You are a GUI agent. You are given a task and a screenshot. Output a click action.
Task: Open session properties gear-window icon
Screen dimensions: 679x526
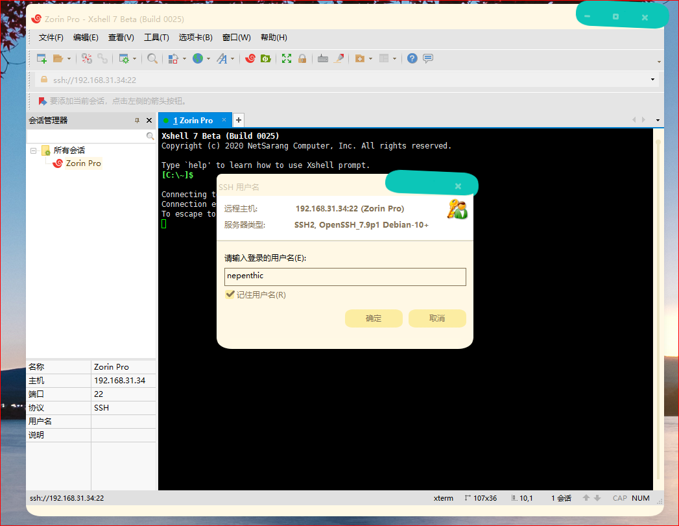pyautogui.click(x=124, y=58)
